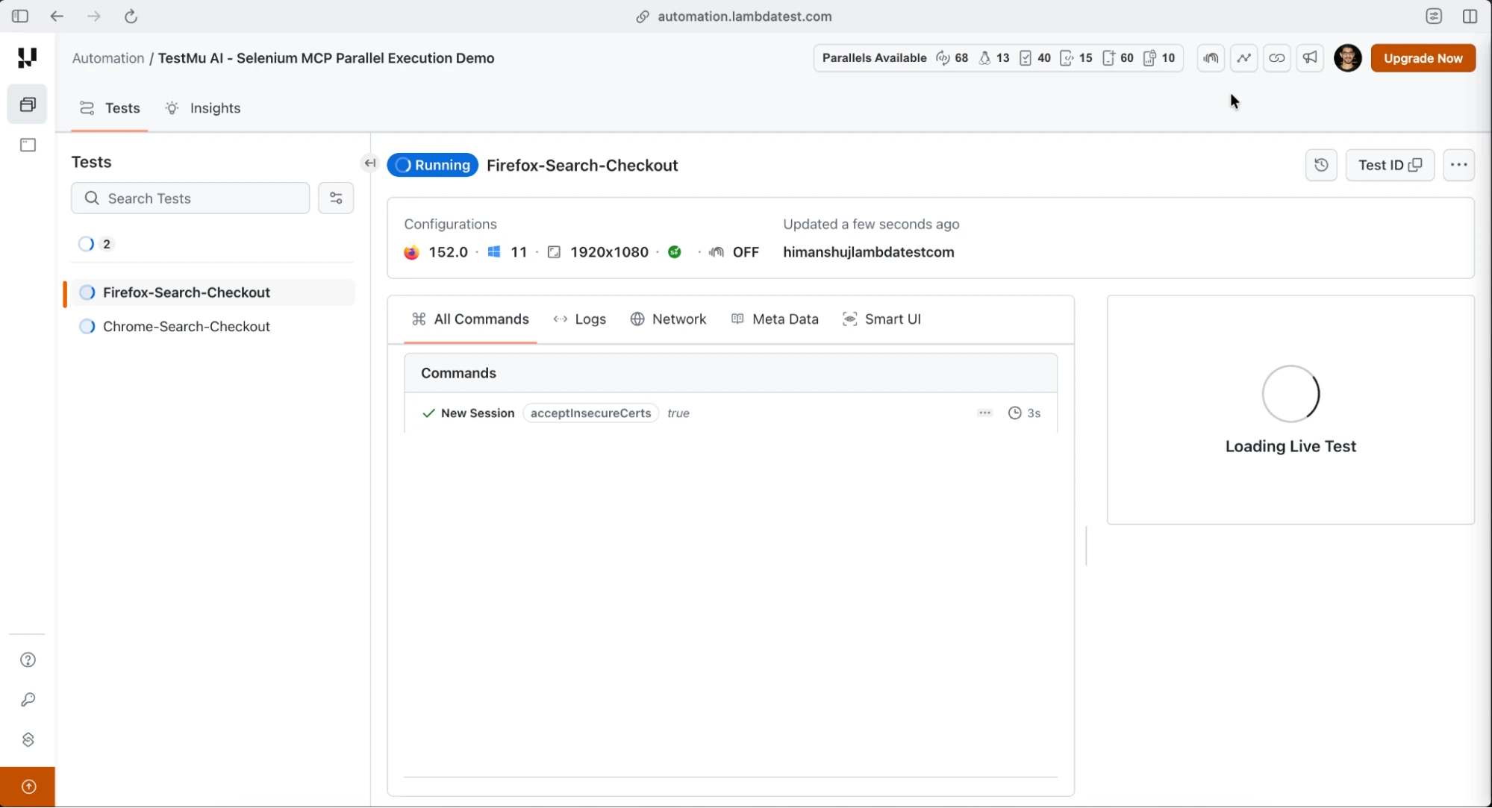Click the browser split view icon at top right
This screenshot has width=1492, height=808.
click(x=1470, y=16)
